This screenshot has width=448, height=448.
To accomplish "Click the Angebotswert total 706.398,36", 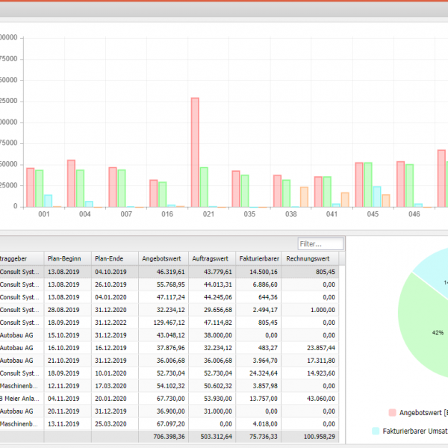I will click(163, 436).
